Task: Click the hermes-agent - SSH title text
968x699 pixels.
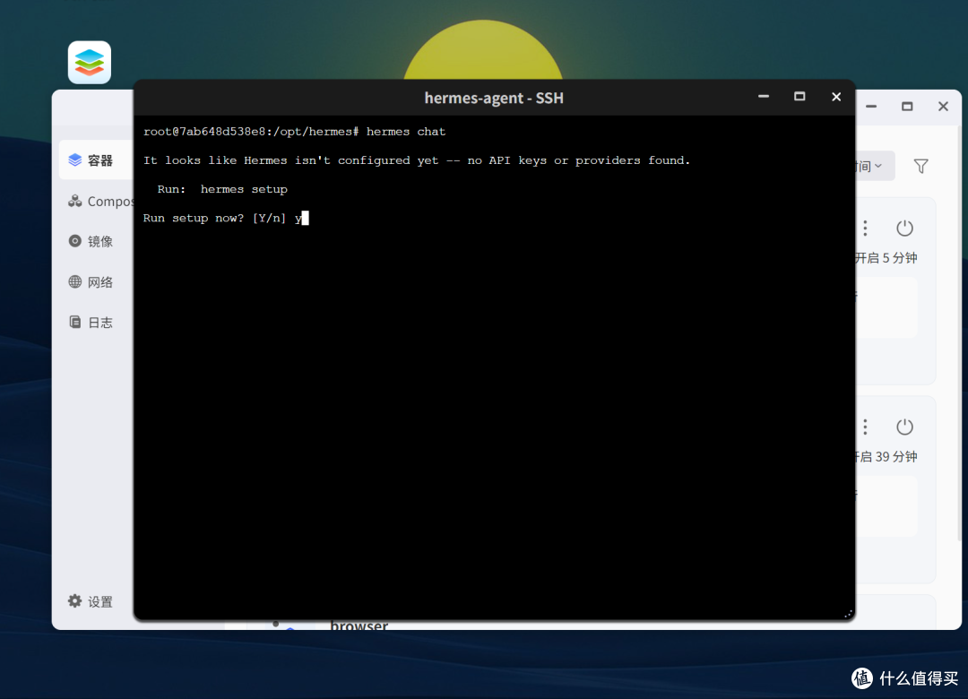Action: pyautogui.click(x=494, y=99)
